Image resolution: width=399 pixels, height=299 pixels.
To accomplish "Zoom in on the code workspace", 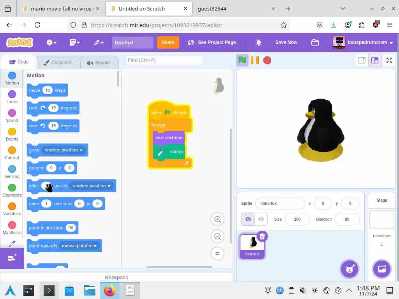I will [x=217, y=219].
